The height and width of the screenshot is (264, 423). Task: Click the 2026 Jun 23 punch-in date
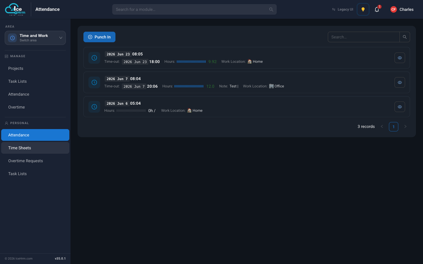(118, 54)
